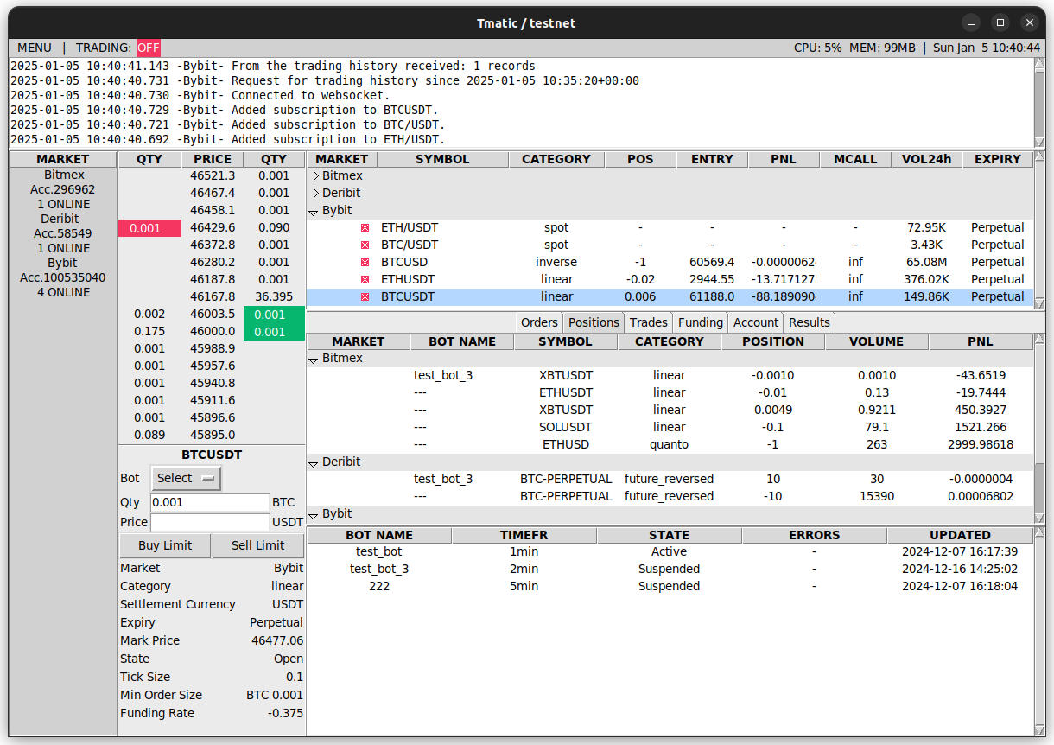The height and width of the screenshot is (745, 1054).
Task: Click the red 0.001 quantity cell in order book
Action: click(x=149, y=228)
